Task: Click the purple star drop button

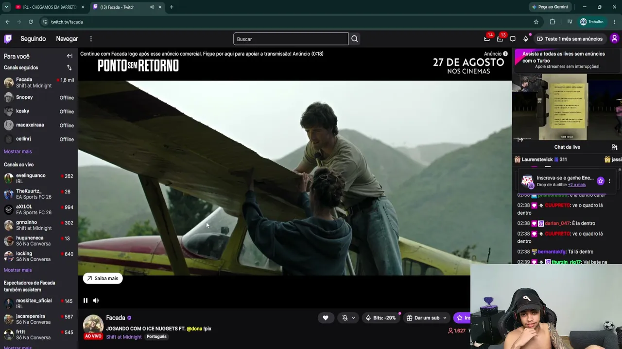Action: [601, 181]
